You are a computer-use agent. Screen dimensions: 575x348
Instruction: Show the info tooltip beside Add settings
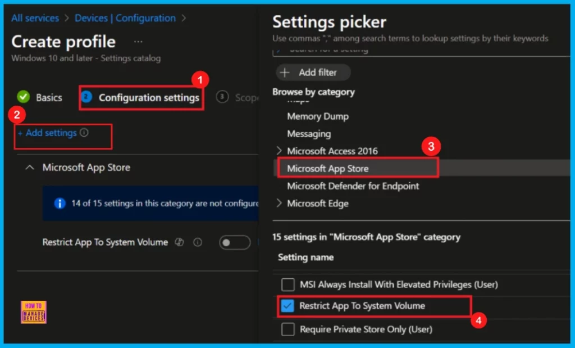pyautogui.click(x=84, y=133)
